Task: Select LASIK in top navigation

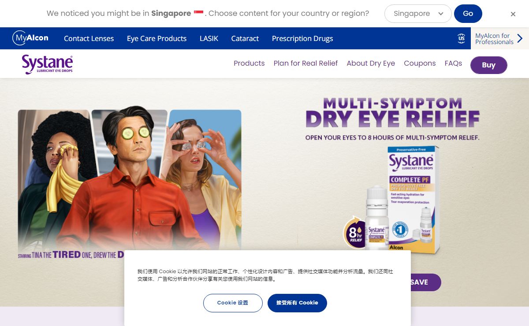Action: 209,38
